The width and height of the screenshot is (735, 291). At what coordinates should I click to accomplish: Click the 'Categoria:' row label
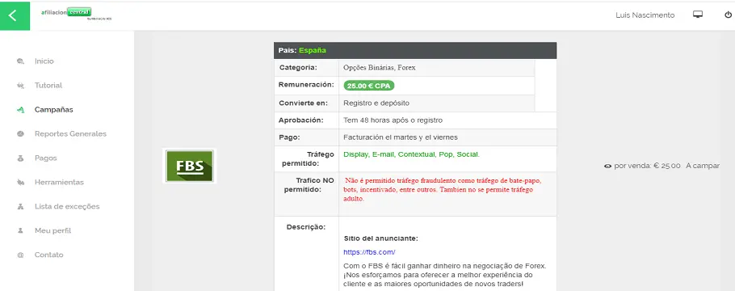[x=298, y=68]
